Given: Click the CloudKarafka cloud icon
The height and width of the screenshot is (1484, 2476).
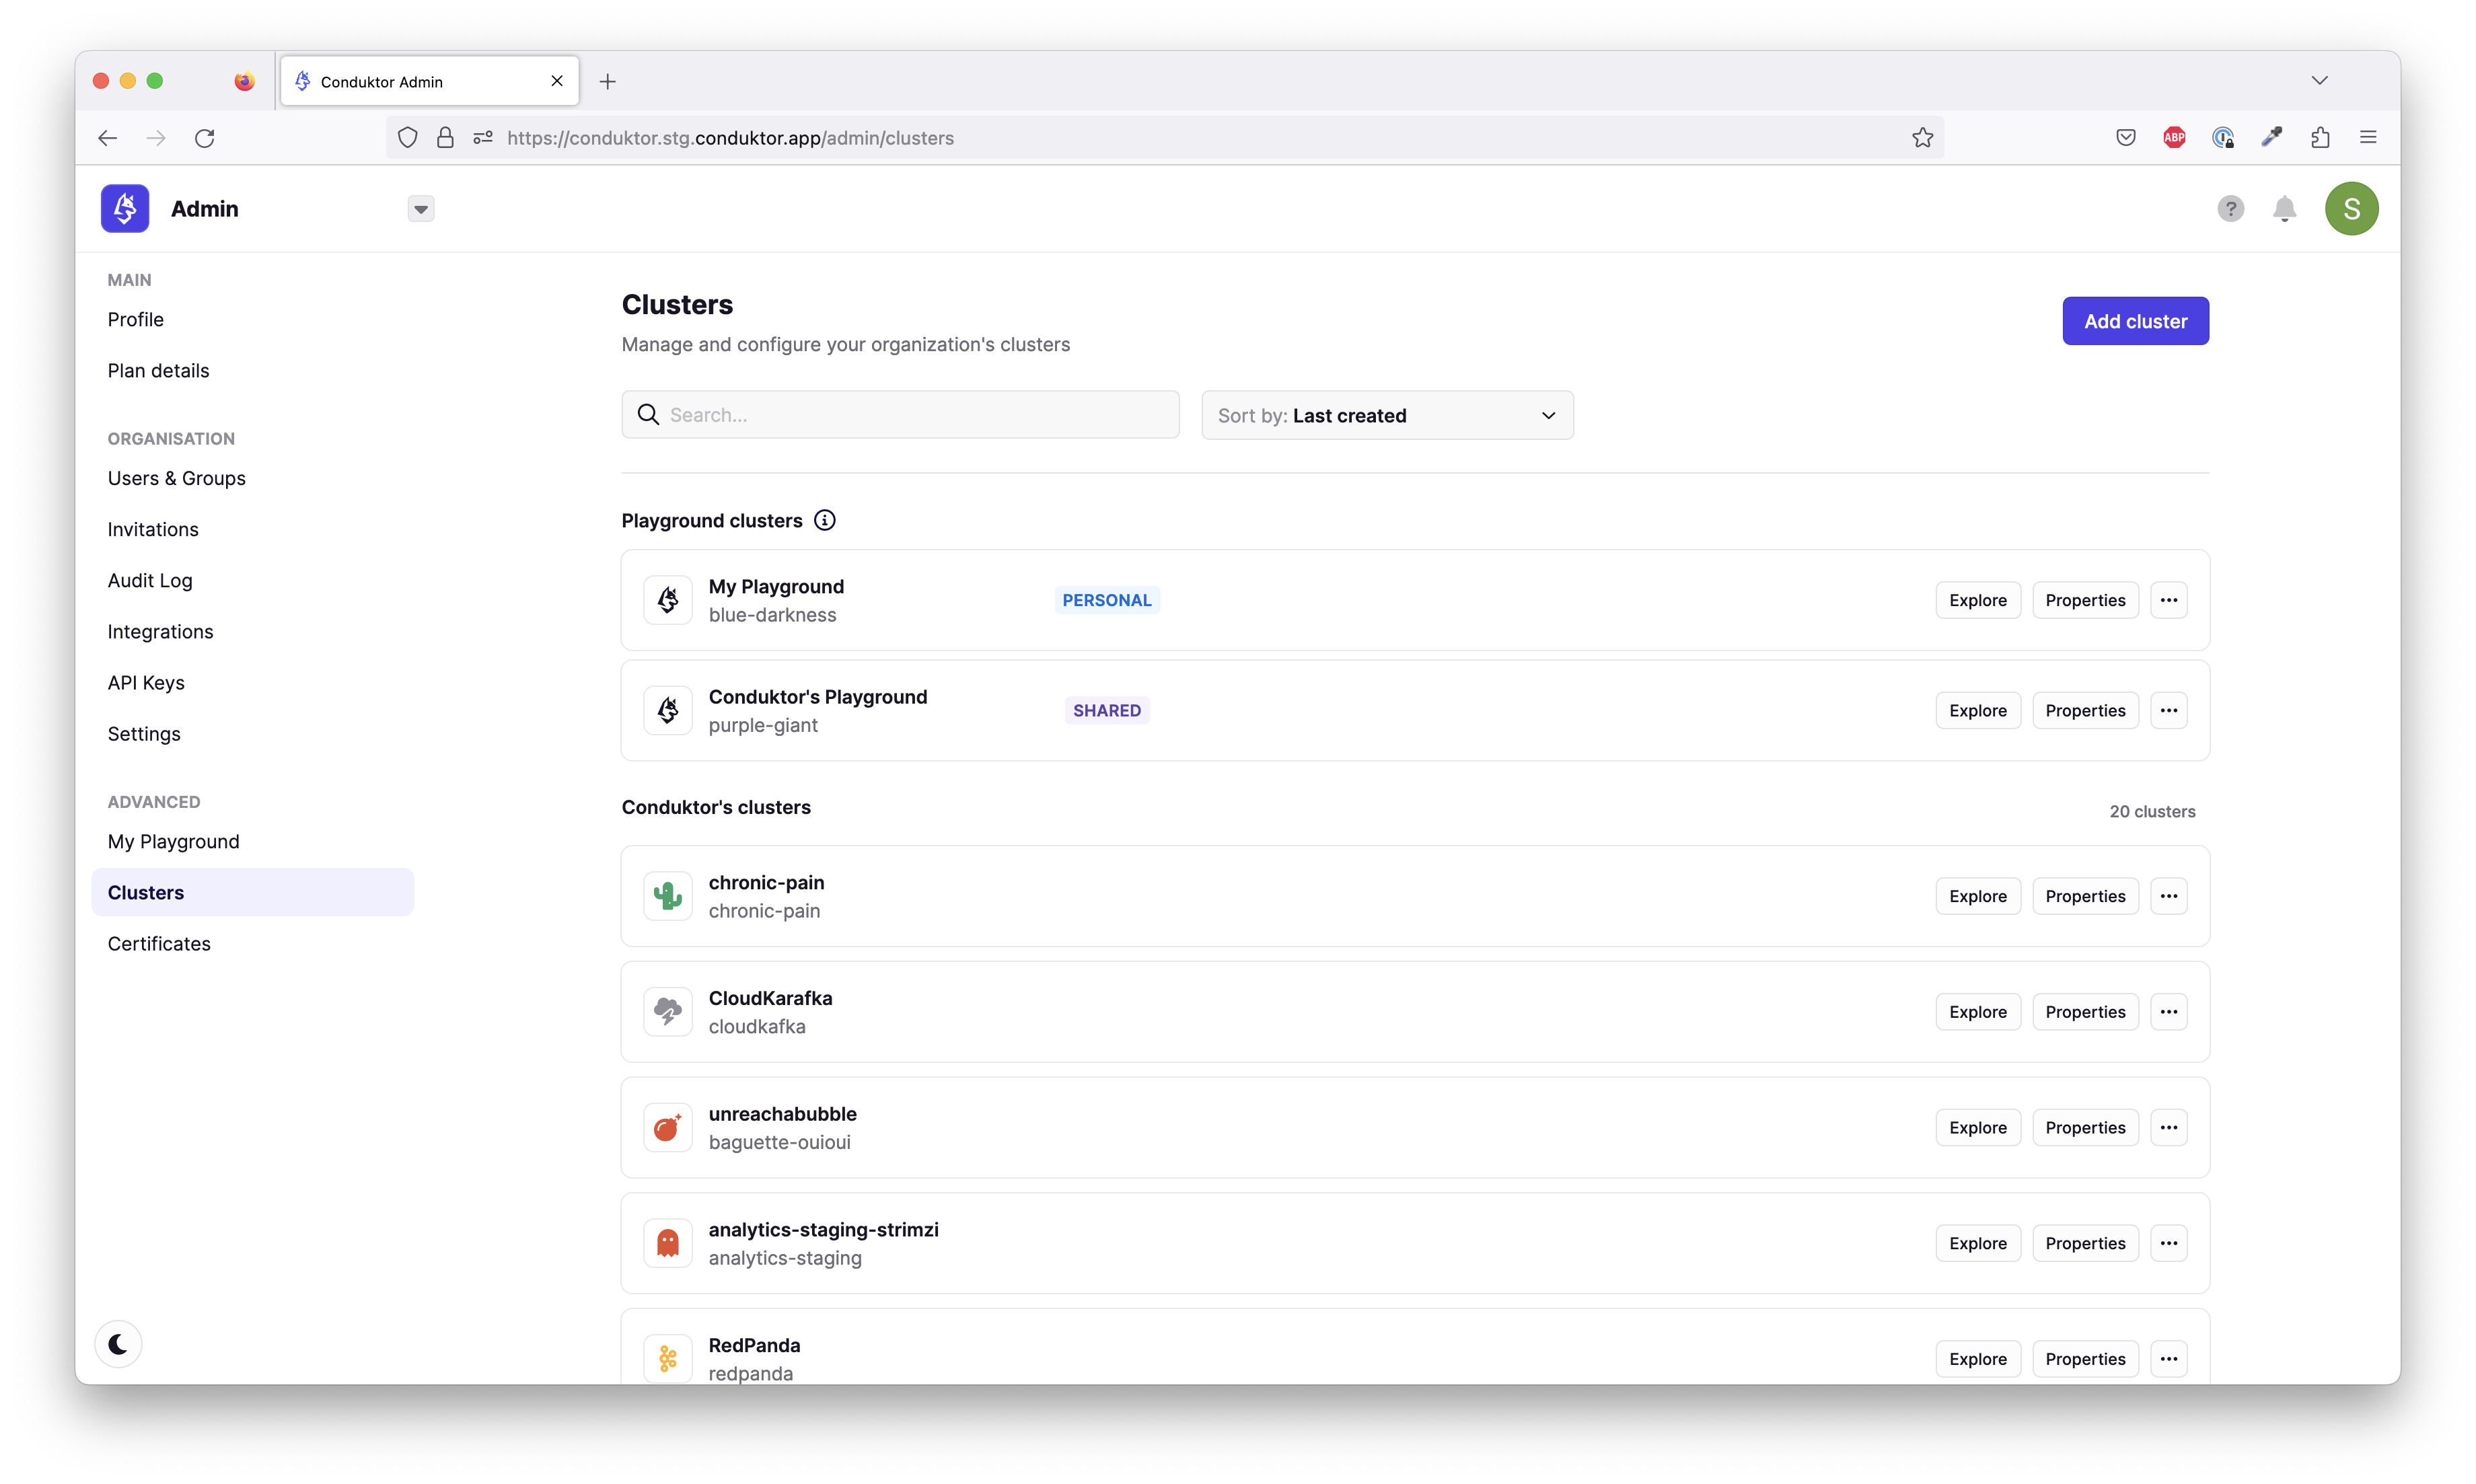Looking at the screenshot, I should tap(668, 1011).
